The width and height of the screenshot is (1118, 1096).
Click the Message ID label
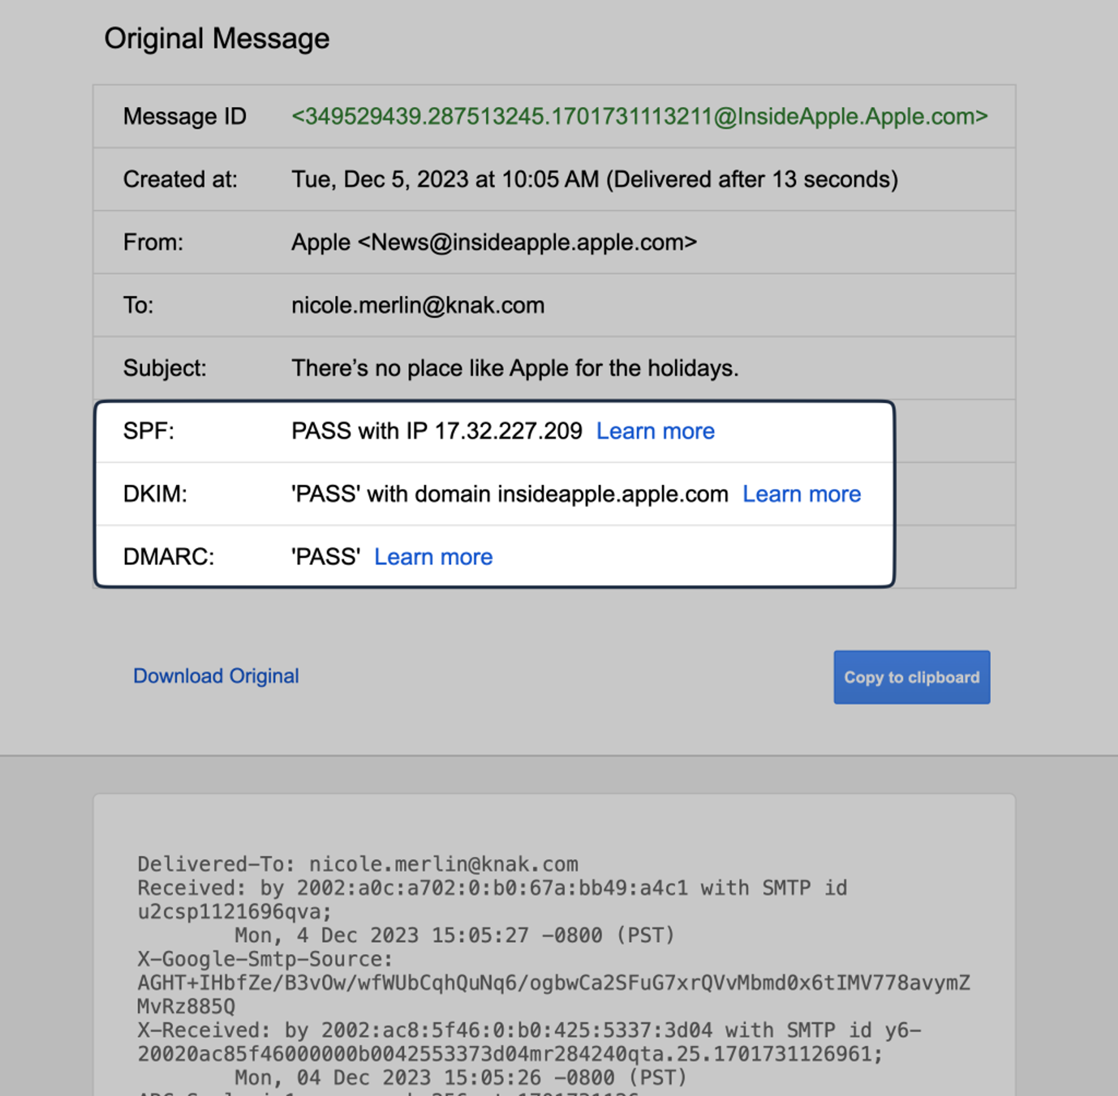pyautogui.click(x=184, y=116)
